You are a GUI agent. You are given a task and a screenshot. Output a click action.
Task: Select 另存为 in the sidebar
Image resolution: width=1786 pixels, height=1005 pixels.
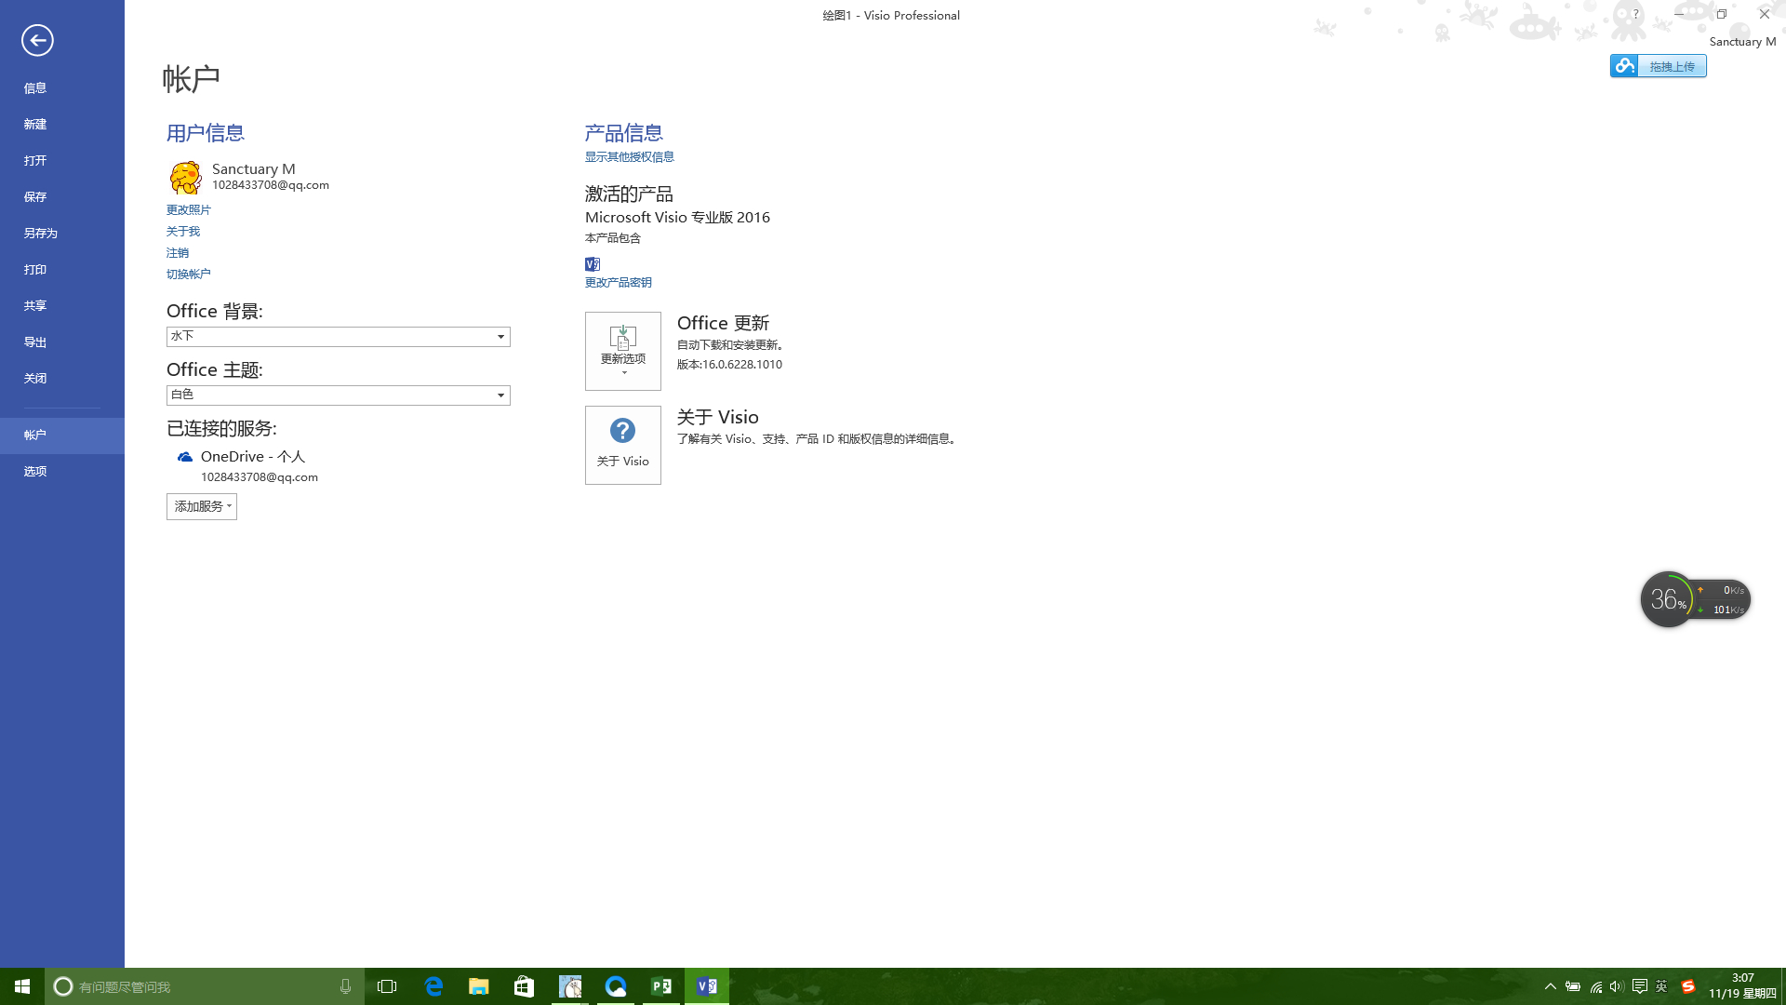pyautogui.click(x=62, y=234)
